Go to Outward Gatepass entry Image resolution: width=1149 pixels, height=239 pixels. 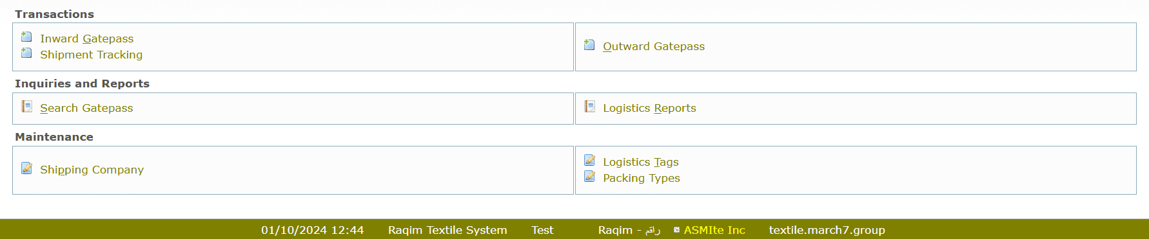click(x=653, y=46)
